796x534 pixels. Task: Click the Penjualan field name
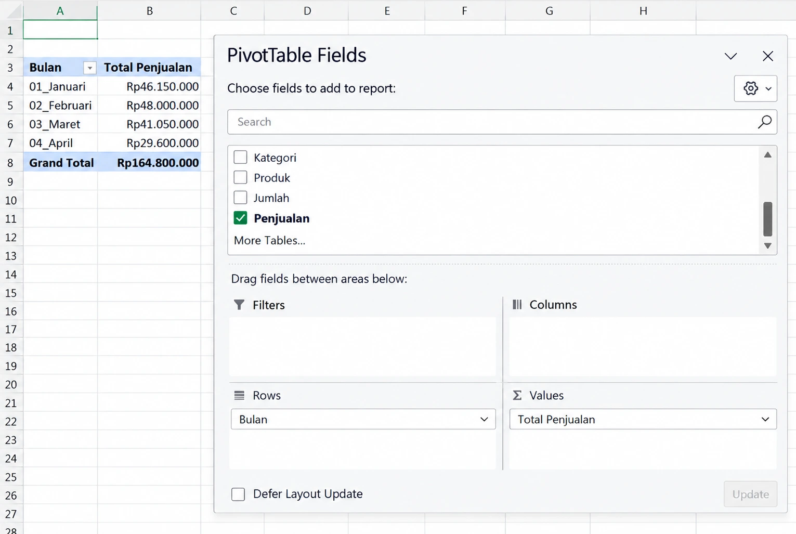pyautogui.click(x=281, y=218)
